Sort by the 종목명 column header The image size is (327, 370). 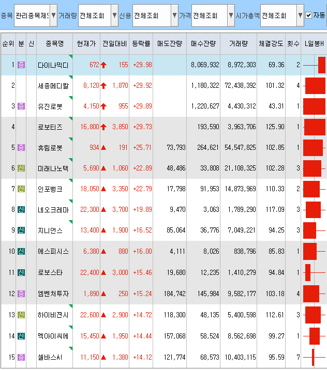coord(54,43)
